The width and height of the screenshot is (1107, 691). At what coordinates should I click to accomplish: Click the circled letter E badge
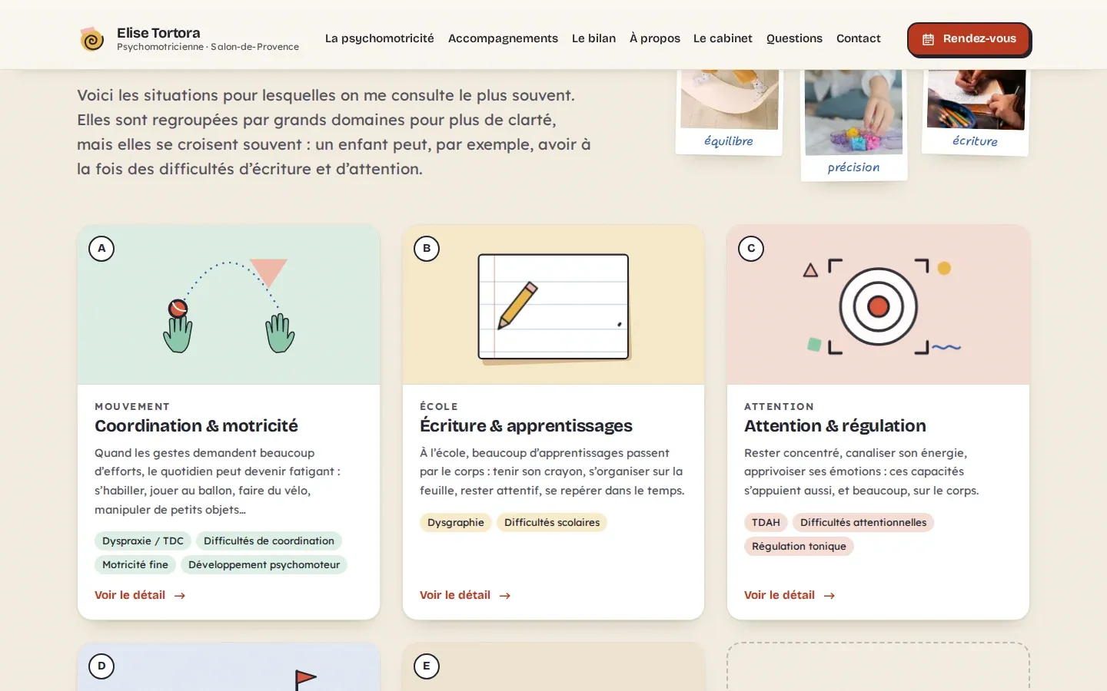pos(427,666)
